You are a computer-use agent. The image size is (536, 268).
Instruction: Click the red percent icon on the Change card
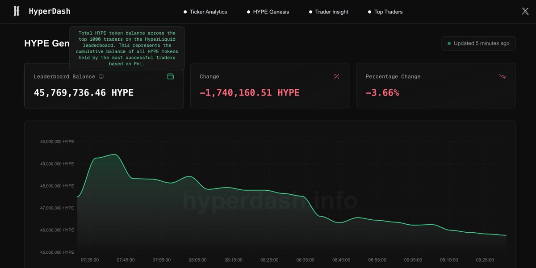point(337,76)
